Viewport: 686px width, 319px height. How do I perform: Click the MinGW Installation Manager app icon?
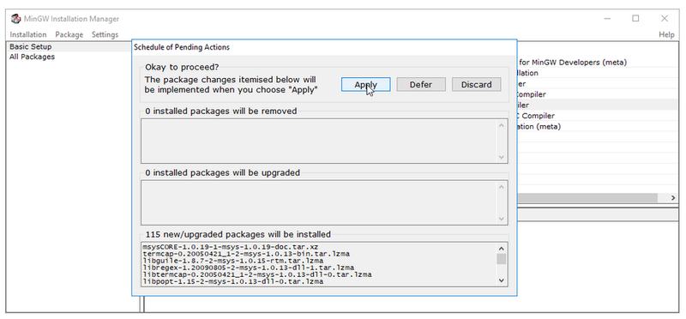[x=15, y=19]
